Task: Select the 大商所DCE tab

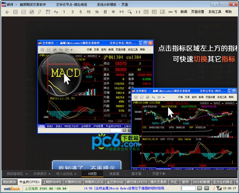Action: [73, 182]
